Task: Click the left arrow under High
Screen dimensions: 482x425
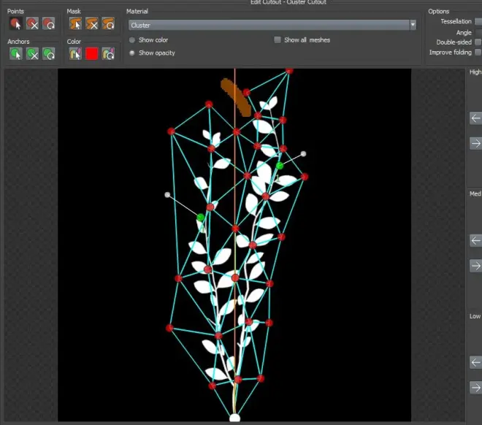Action: (x=475, y=118)
